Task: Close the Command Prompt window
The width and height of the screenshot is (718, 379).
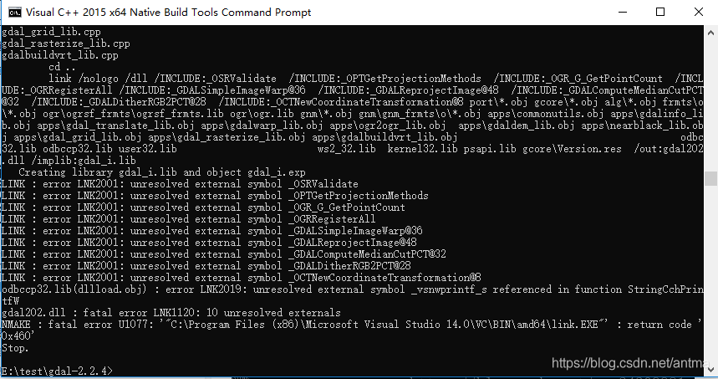Action: pos(695,12)
